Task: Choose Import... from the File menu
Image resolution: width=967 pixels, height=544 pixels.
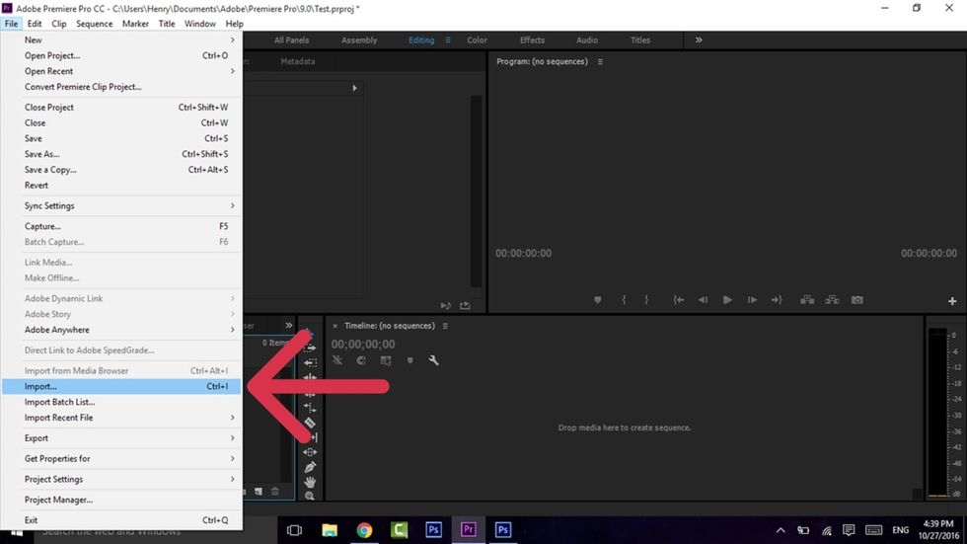Action: 121,386
